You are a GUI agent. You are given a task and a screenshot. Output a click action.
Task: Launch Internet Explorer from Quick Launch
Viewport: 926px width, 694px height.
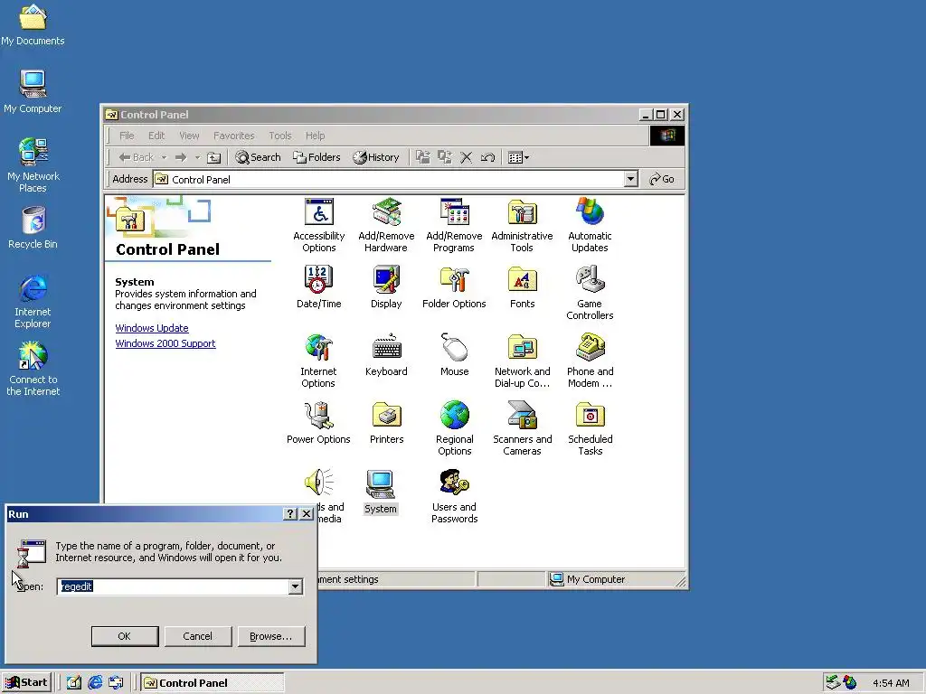coord(95,683)
